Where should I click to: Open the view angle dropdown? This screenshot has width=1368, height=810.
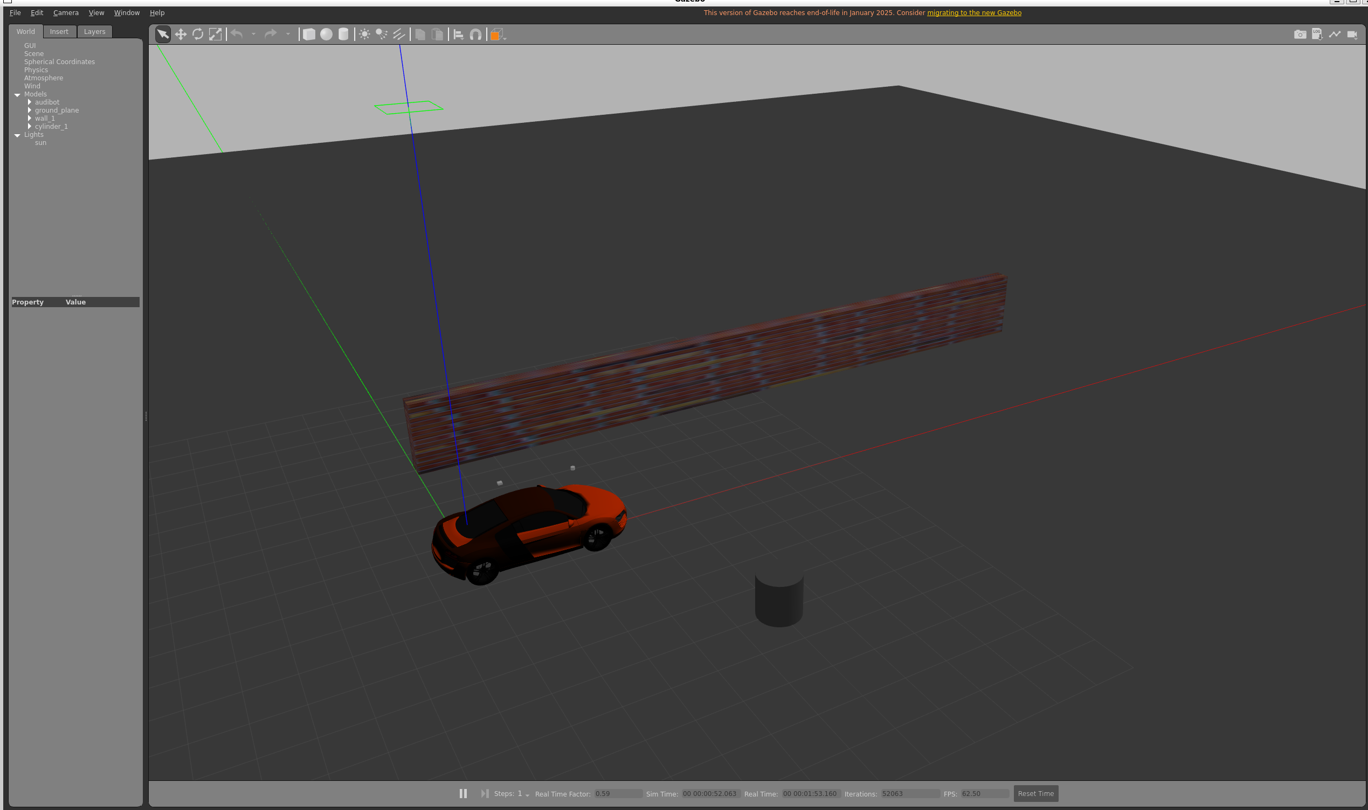tap(498, 35)
